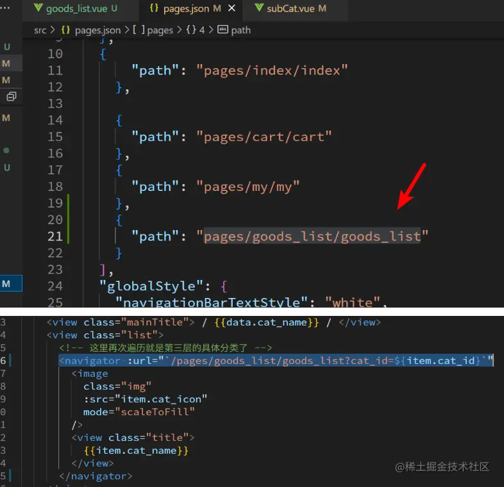504x487 pixels.
Task: Close the pages.json tab
Action: pos(231,8)
